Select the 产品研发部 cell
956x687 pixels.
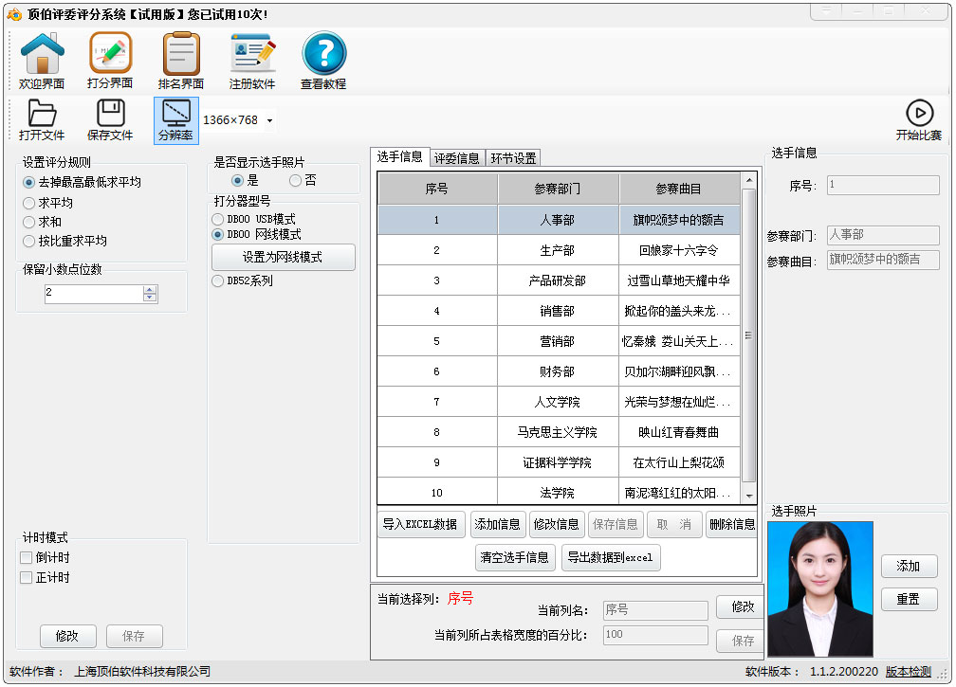point(558,280)
